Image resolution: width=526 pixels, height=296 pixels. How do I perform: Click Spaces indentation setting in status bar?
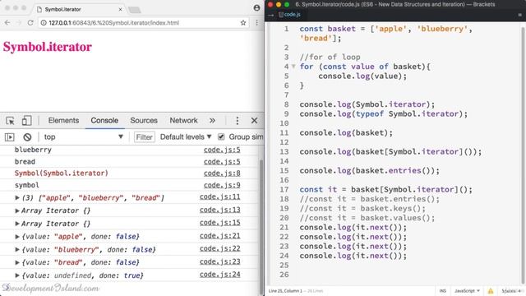point(511,291)
